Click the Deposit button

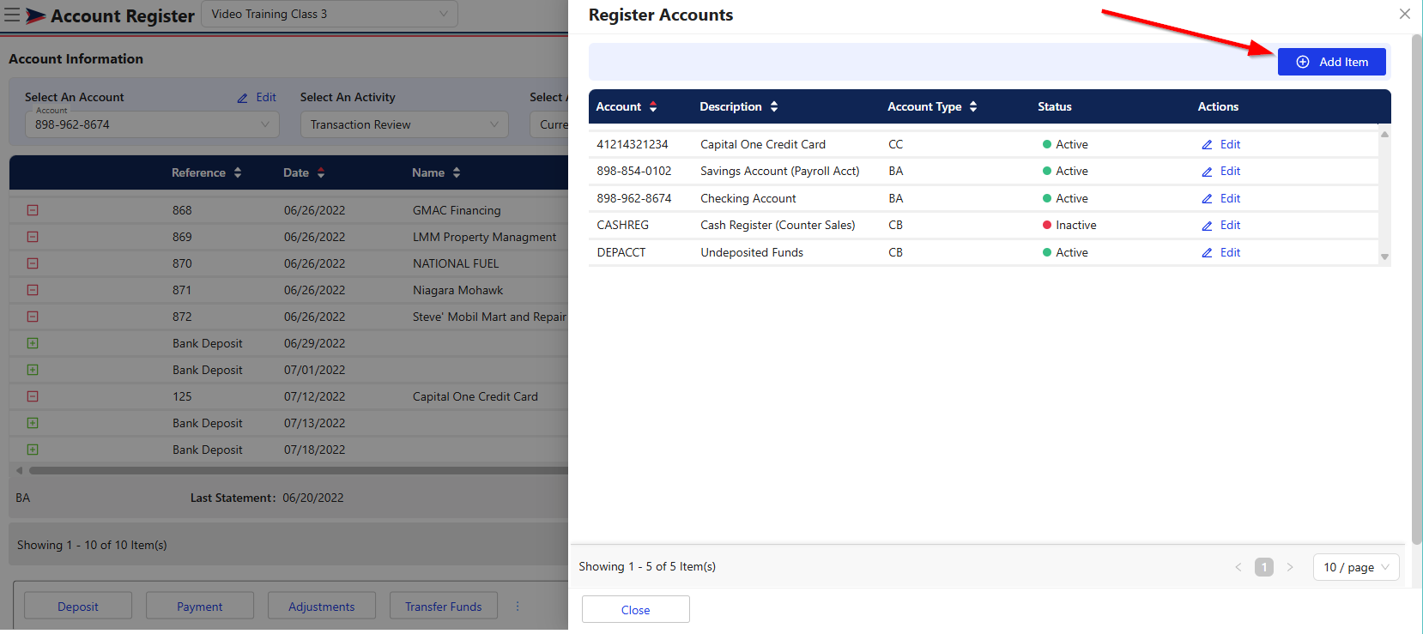78,607
